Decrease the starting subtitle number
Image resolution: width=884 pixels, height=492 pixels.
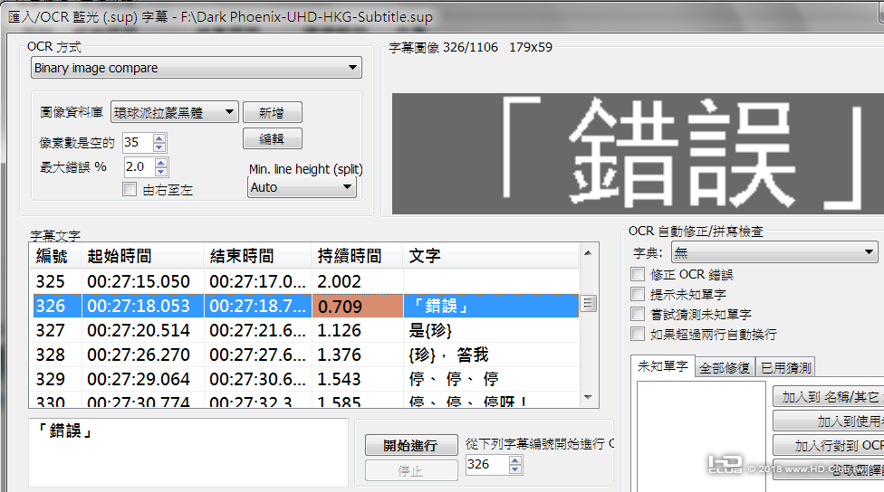coord(515,468)
